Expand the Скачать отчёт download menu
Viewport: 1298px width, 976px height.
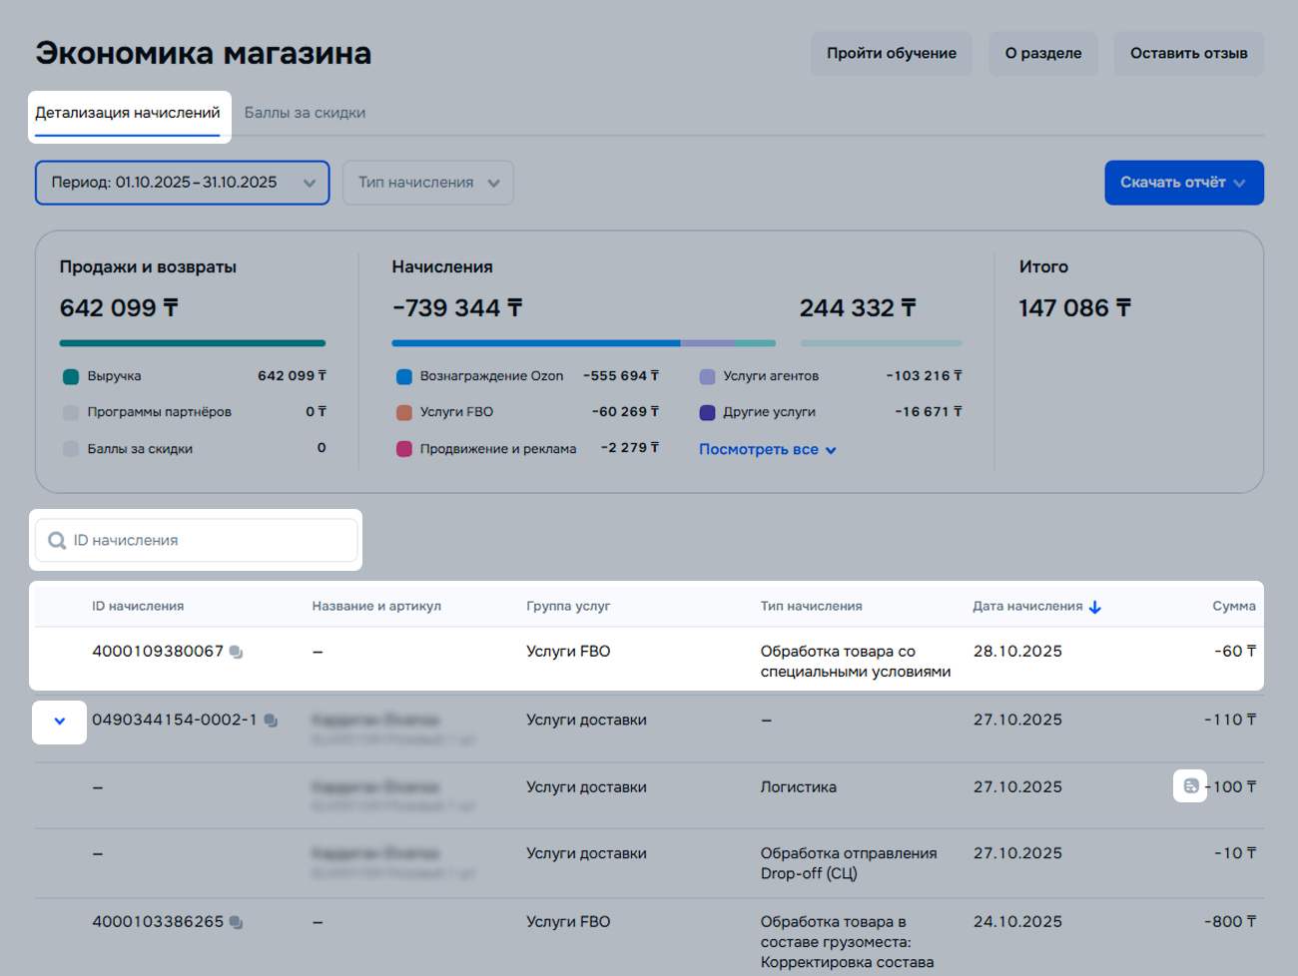click(x=1183, y=183)
